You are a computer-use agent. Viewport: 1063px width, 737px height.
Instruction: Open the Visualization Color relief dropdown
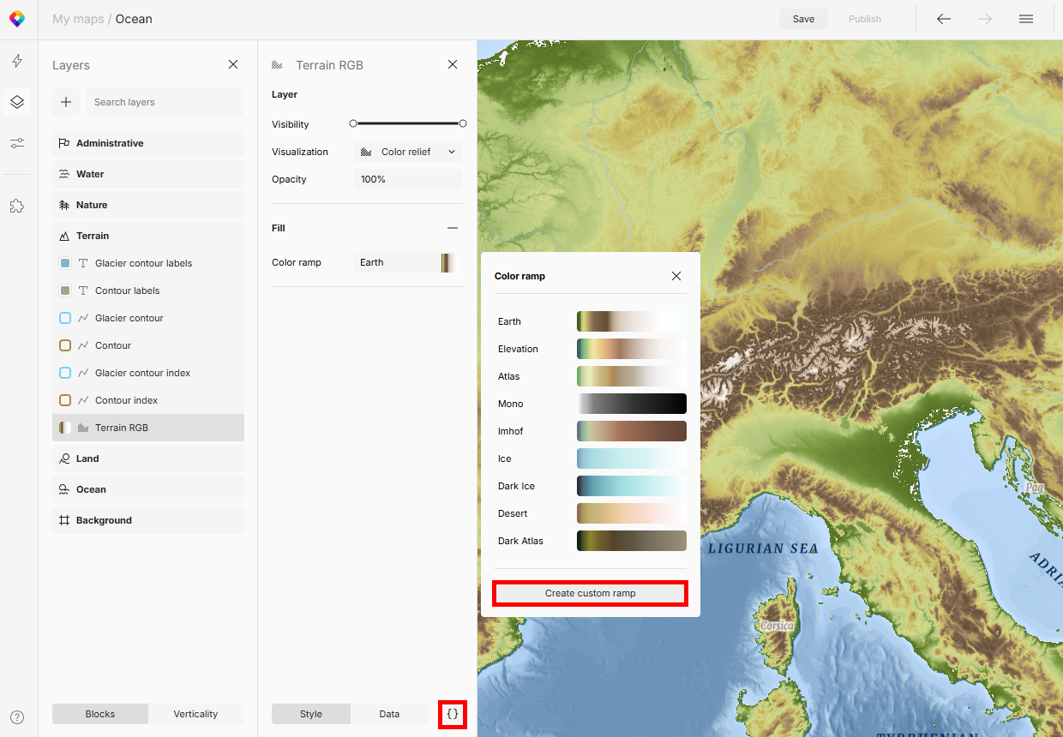[408, 152]
